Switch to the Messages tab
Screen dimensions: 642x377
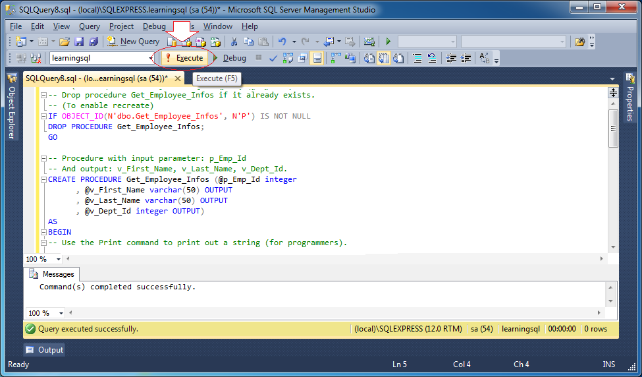point(53,274)
